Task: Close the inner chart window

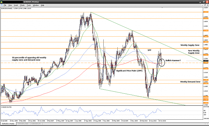Action: click(x=207, y=5)
